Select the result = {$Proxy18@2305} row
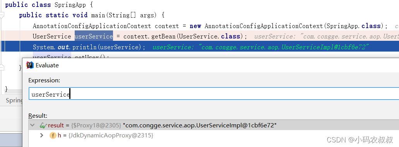399x147 pixels. pyautogui.click(x=214, y=125)
